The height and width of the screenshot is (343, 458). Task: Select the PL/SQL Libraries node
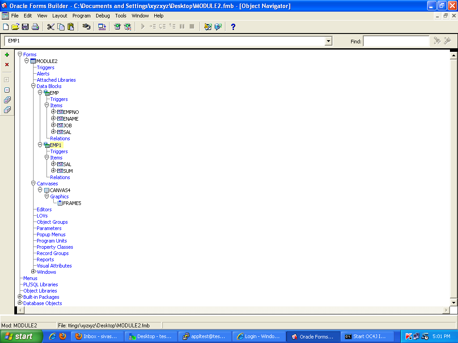click(x=41, y=284)
